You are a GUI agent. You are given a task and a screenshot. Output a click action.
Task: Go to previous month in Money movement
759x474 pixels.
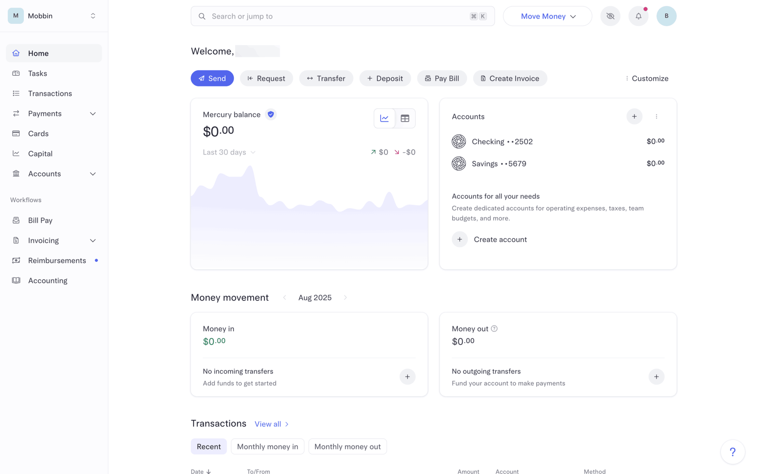[x=284, y=297]
